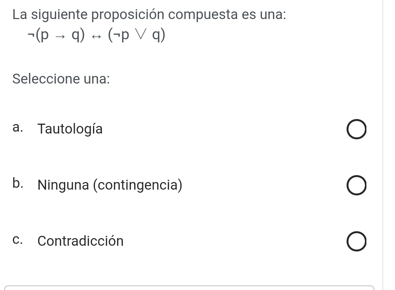Screen dimensions: 395x290
Task: Click the disjunction symbol in the formula
Action: (x=140, y=35)
